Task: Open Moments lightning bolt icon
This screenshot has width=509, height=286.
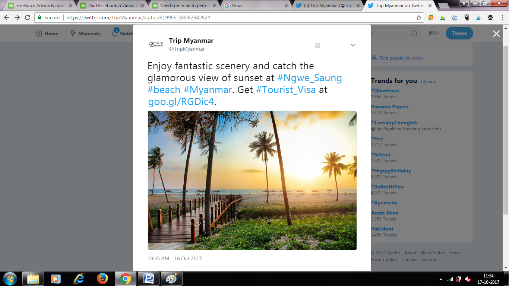Action: (73, 34)
